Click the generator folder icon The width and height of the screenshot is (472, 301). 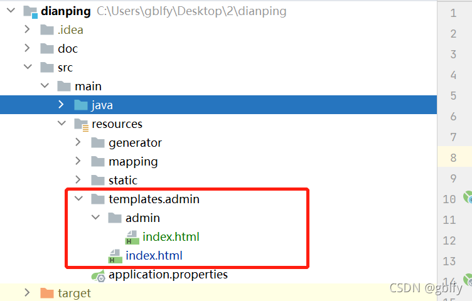[x=98, y=142]
